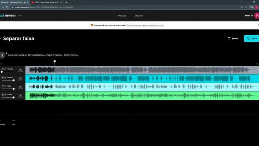Viewport: 259px width, 146px height.
Task: Open the pink R profile avatar
Action: tap(257, 15)
